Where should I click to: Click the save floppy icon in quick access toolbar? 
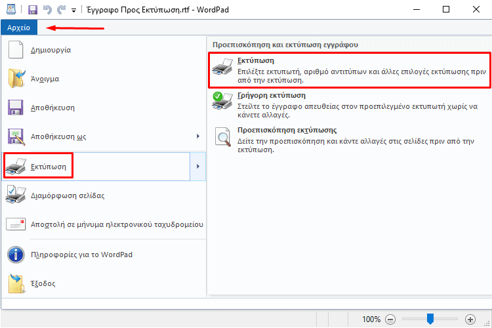click(33, 10)
